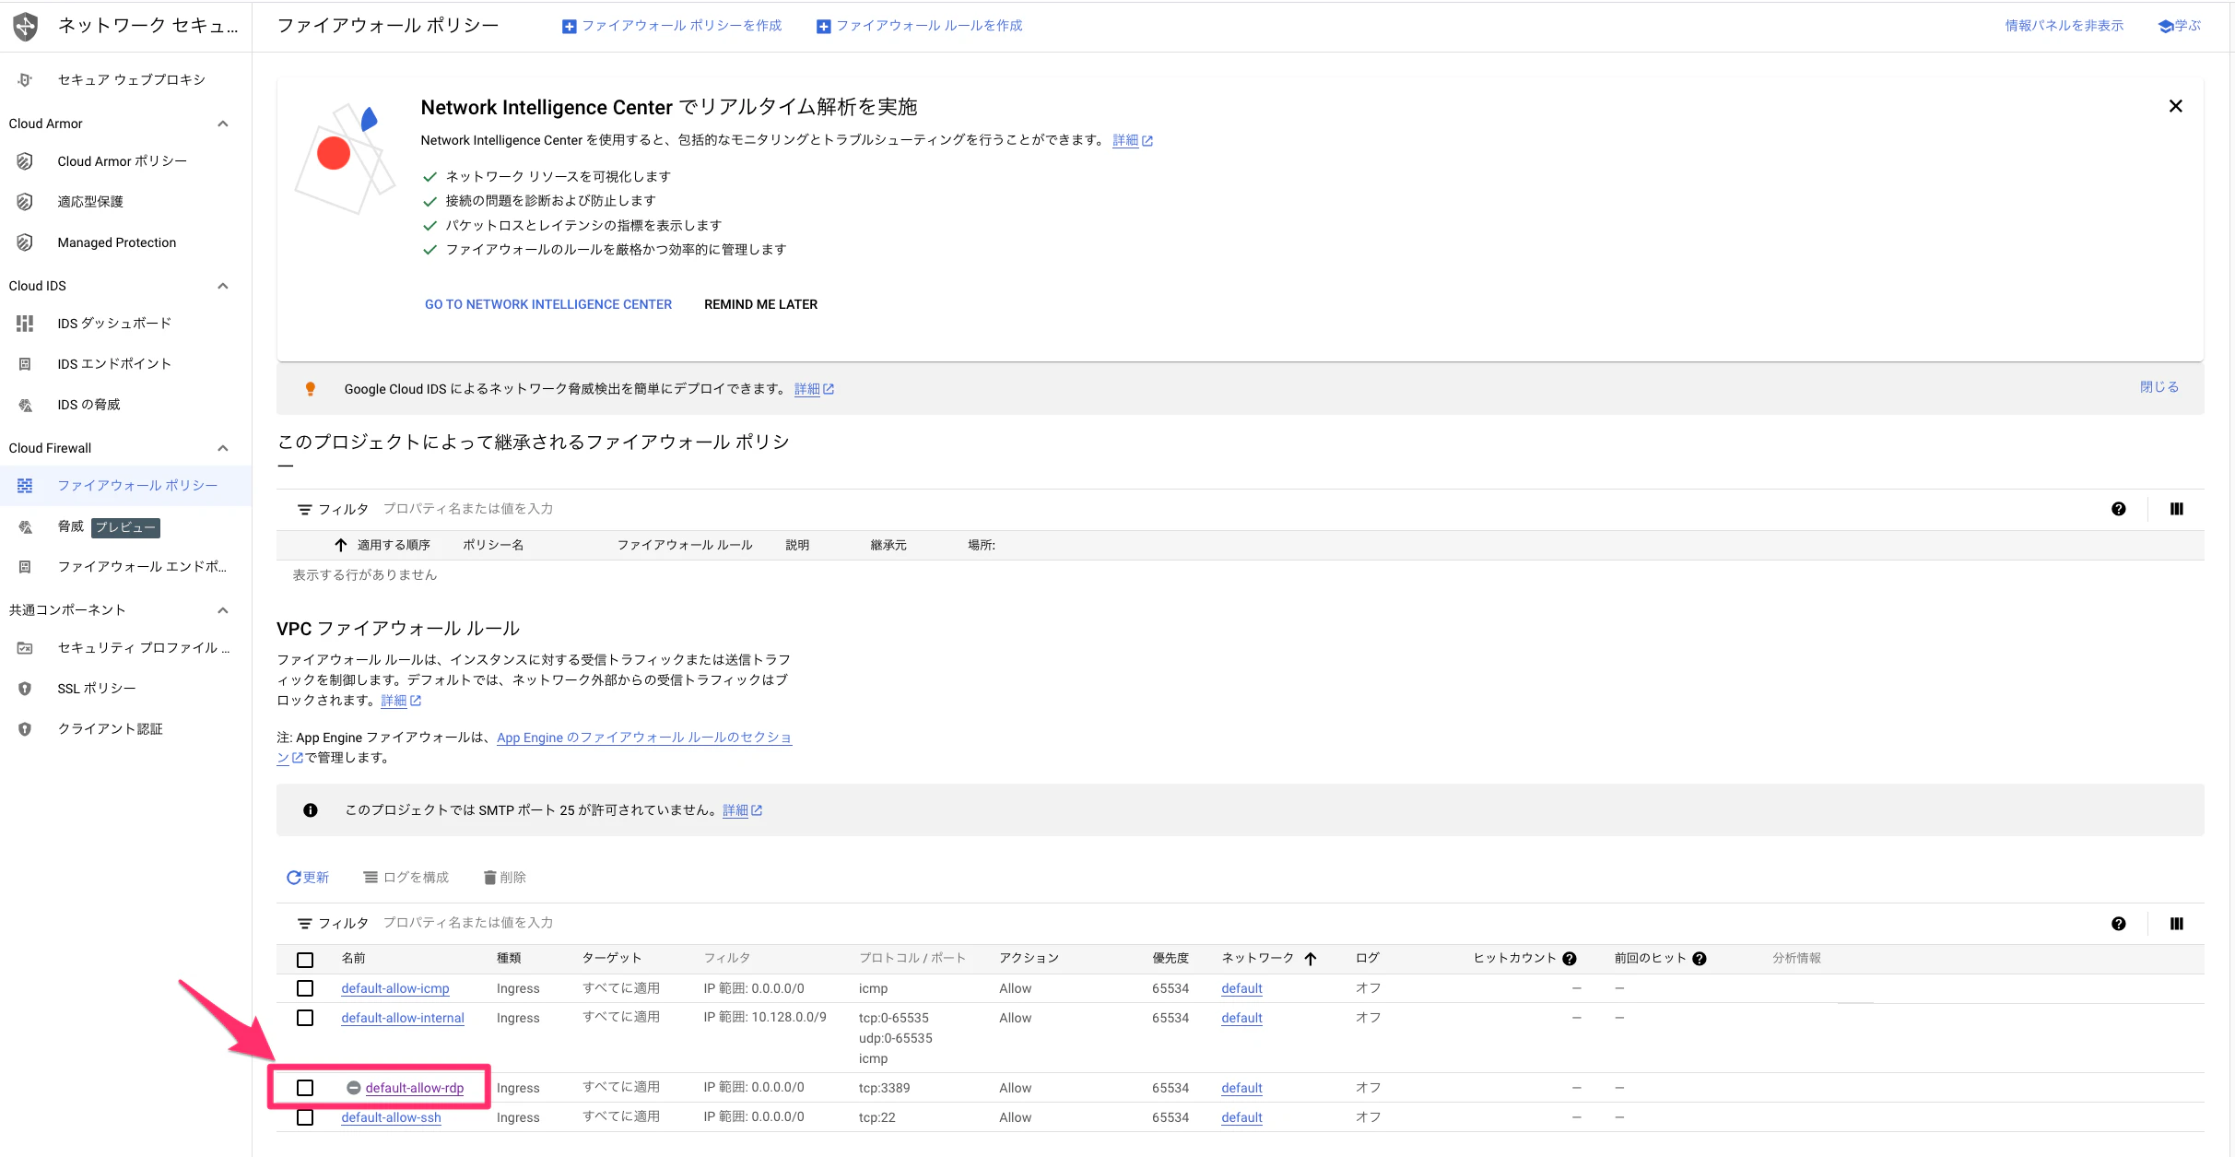Collapse the Cloud IDS section

click(222, 286)
